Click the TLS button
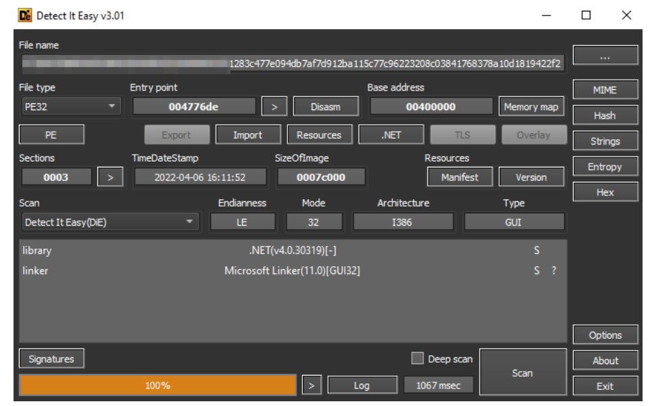The height and width of the screenshot is (406, 650). click(463, 135)
